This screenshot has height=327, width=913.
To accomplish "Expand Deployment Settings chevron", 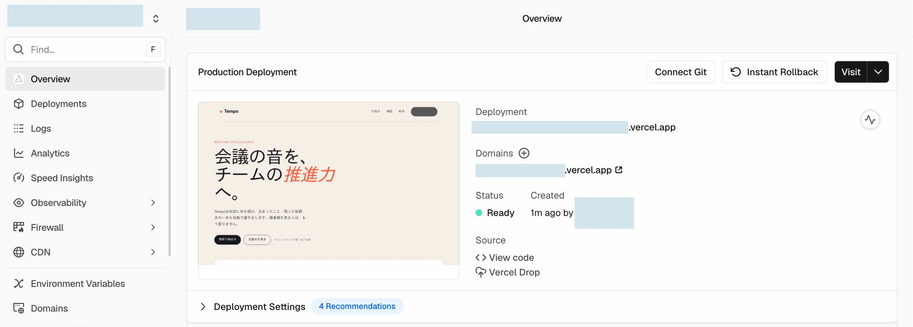I will (203, 307).
